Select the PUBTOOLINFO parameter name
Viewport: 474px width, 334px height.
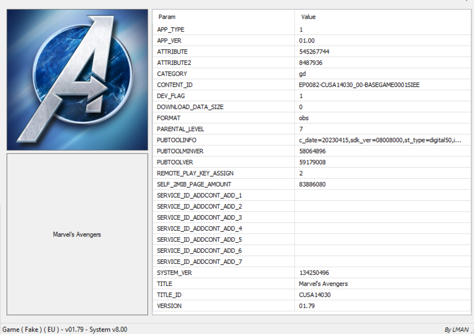coord(176,140)
